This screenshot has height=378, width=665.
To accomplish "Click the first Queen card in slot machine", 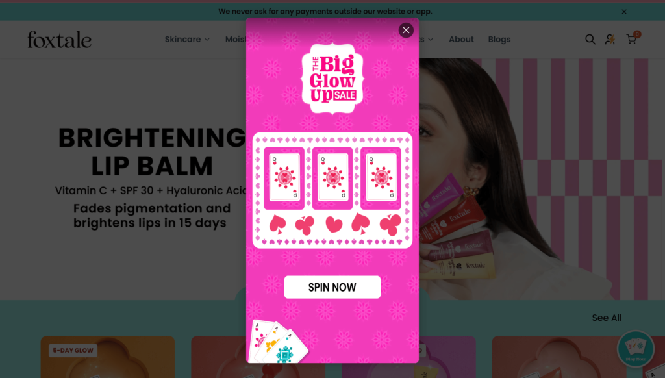I will click(284, 178).
